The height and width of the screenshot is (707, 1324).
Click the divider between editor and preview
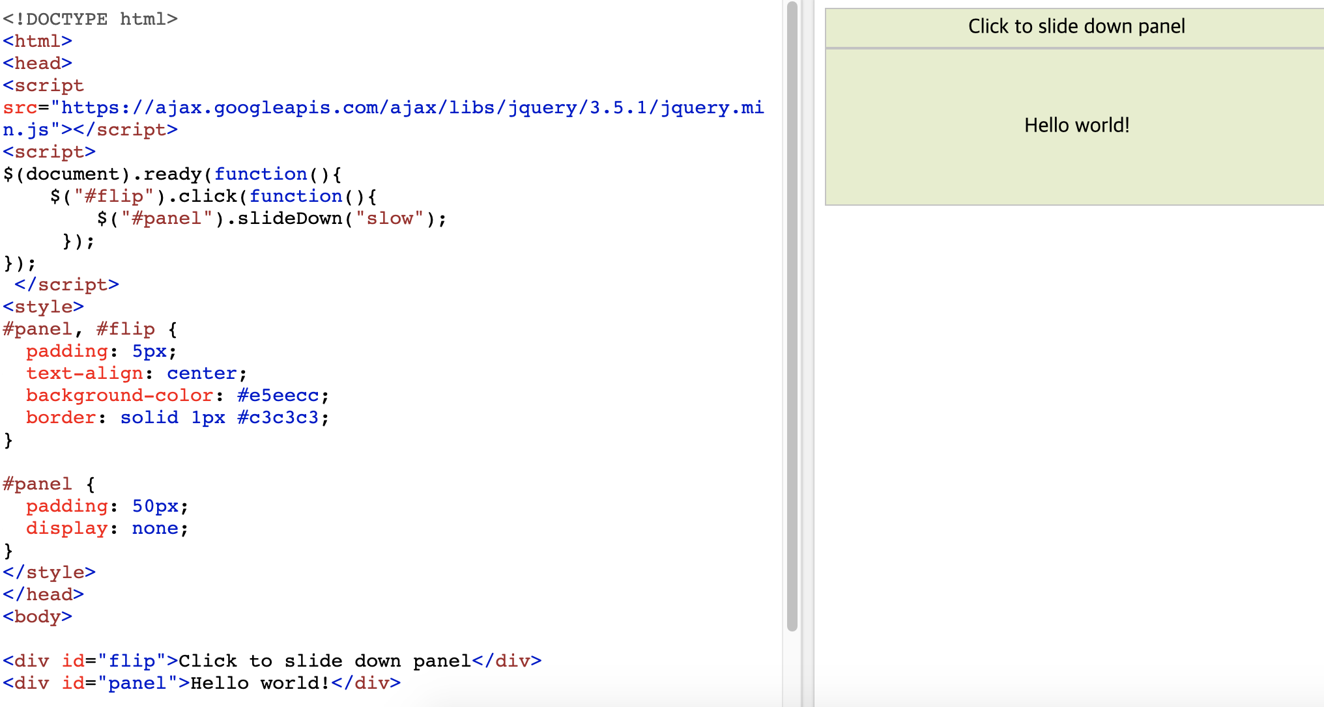pyautogui.click(x=807, y=353)
